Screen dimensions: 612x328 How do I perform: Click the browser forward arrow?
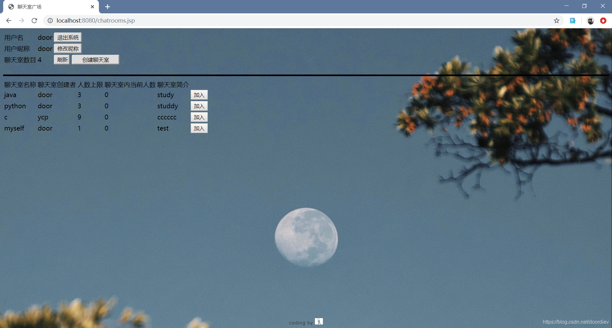pyautogui.click(x=21, y=21)
